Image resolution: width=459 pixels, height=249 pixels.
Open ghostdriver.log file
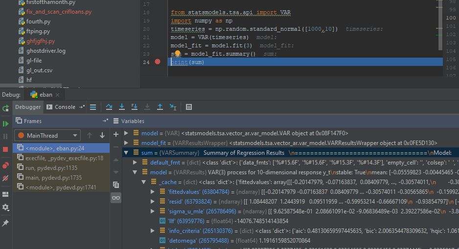[46, 51]
